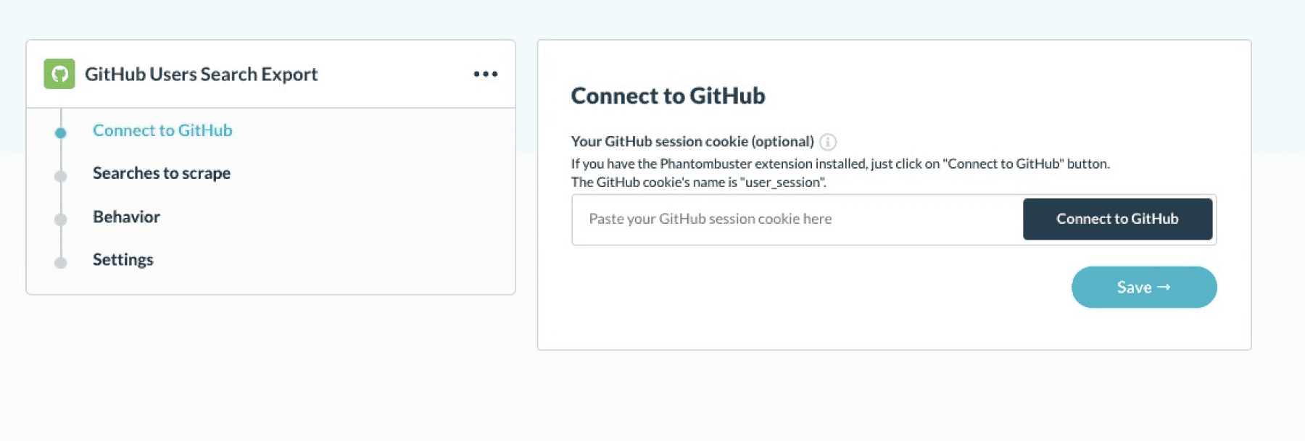Click the Save button label text
The width and height of the screenshot is (1305, 441).
tap(1134, 287)
